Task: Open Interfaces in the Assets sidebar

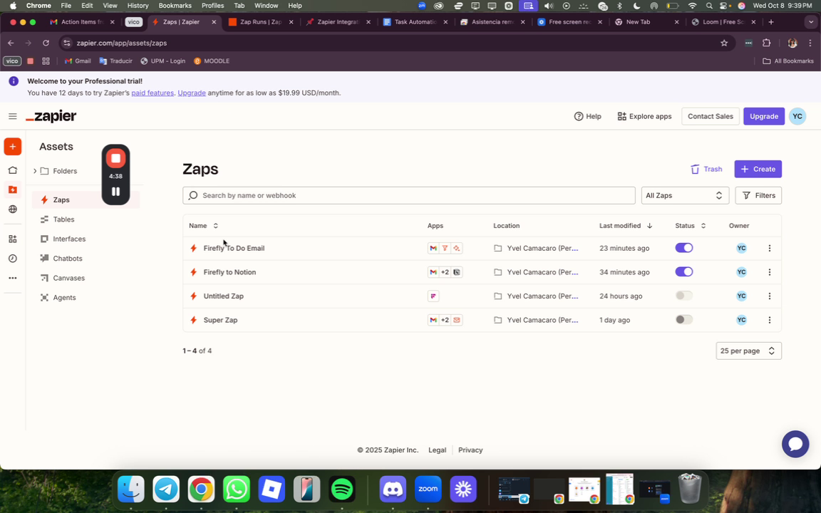Action: (69, 239)
